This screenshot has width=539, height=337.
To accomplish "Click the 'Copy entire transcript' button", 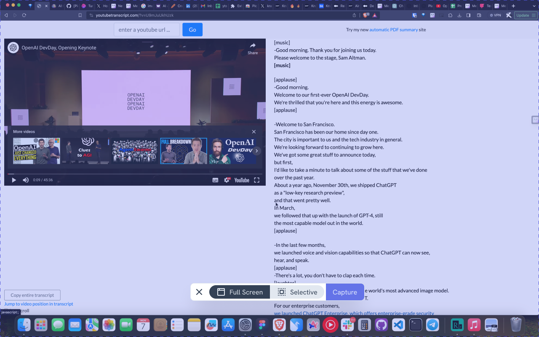I will click(32, 295).
